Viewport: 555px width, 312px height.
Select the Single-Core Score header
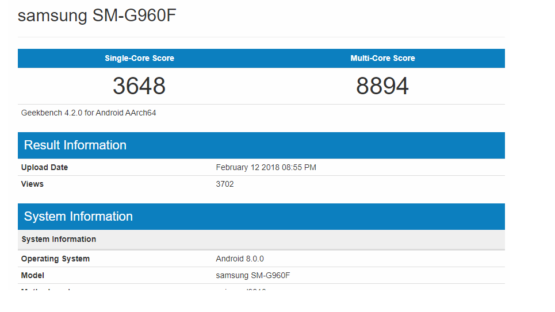(x=139, y=58)
